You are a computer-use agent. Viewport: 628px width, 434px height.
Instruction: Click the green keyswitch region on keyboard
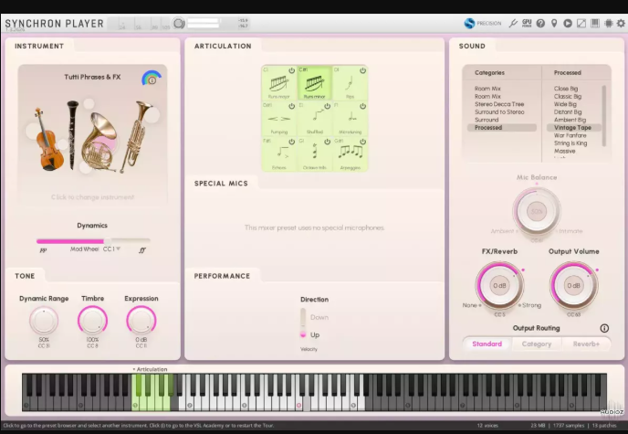pos(152,392)
